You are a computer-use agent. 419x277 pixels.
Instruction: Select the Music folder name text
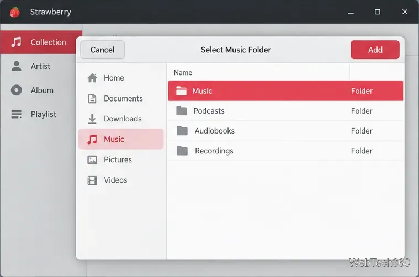click(x=202, y=91)
